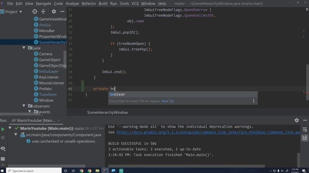The image size is (309, 173).
Task: Open IntelliJ IDEA taskbar icon
Action: coord(105,171)
